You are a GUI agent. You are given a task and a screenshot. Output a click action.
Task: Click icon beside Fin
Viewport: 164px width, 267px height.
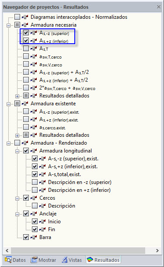click(x=42, y=229)
